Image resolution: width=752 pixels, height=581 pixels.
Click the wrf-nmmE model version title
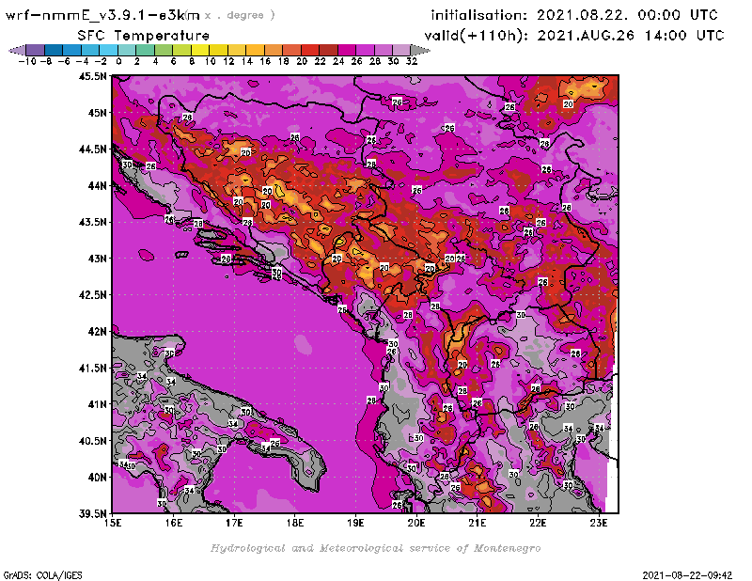103,15
